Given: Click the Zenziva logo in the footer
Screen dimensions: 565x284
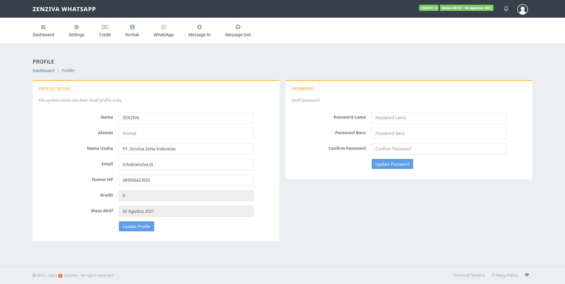Looking at the screenshot, I should tap(60, 275).
